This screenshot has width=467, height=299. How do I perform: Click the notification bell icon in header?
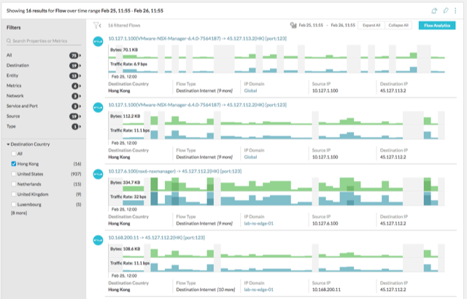[x=434, y=11]
